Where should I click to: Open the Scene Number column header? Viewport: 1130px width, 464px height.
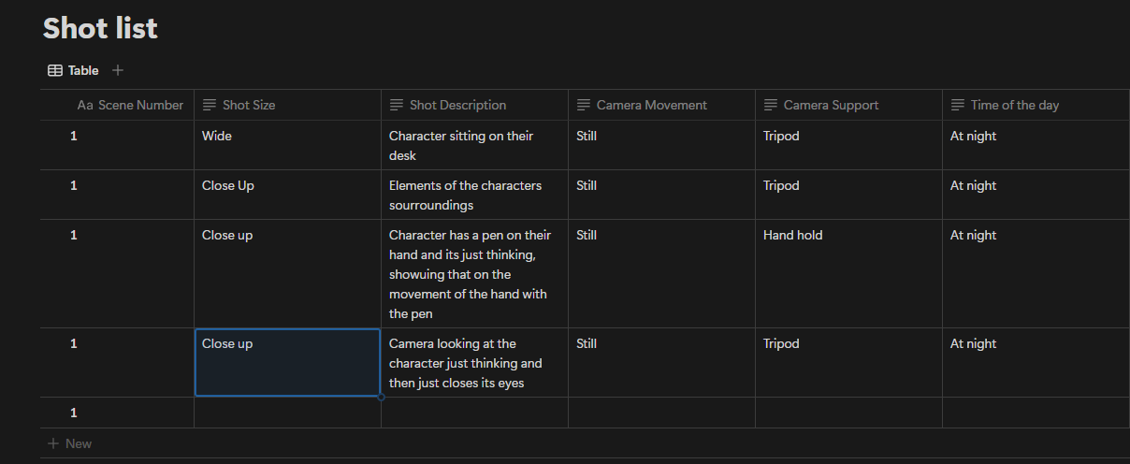117,105
